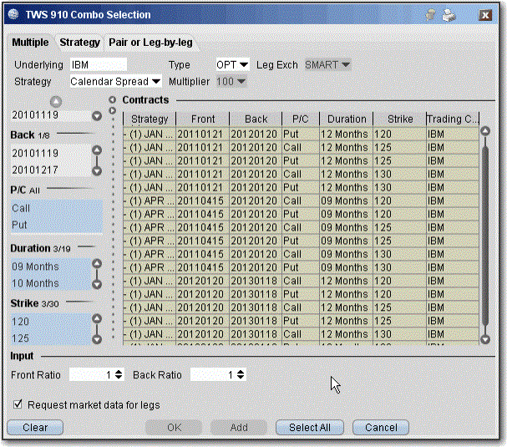Switch to the Strategy tab
The width and height of the screenshot is (507, 447).
point(79,42)
